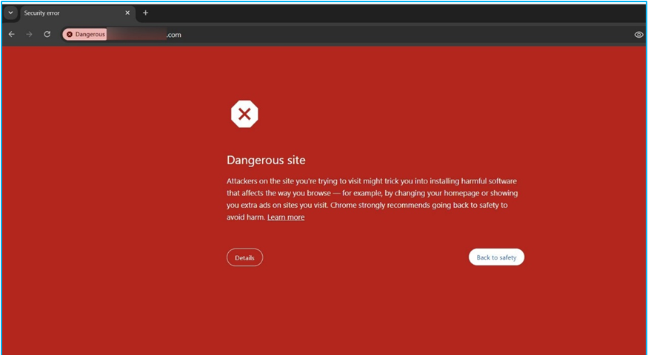The image size is (648, 355).
Task: Reload the page
Action: pos(47,34)
